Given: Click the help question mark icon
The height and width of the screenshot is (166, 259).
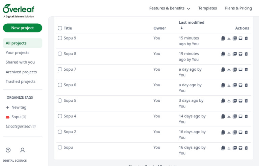Looking at the screenshot, I should coord(8,150).
